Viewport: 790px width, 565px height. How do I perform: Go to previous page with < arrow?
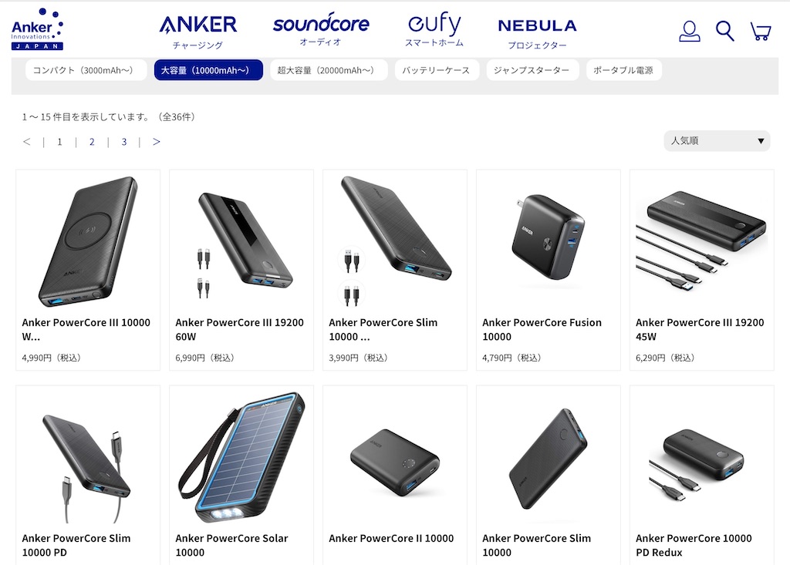click(27, 142)
